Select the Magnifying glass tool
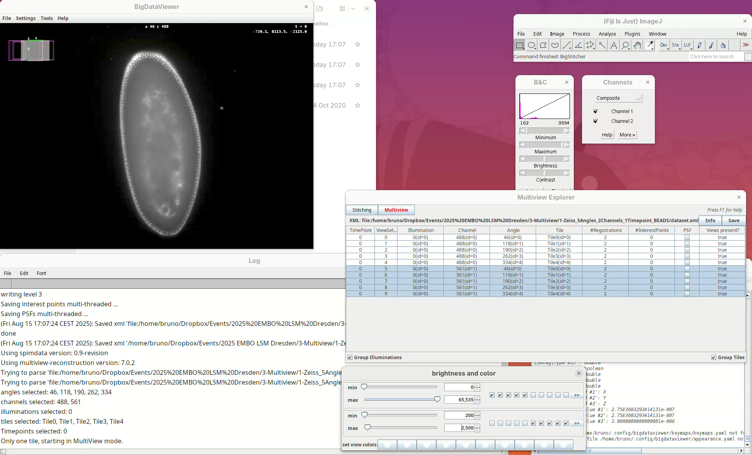 point(625,45)
